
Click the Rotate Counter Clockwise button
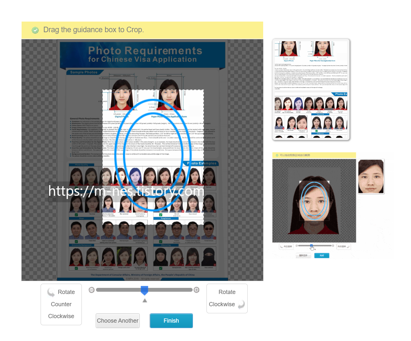click(61, 304)
